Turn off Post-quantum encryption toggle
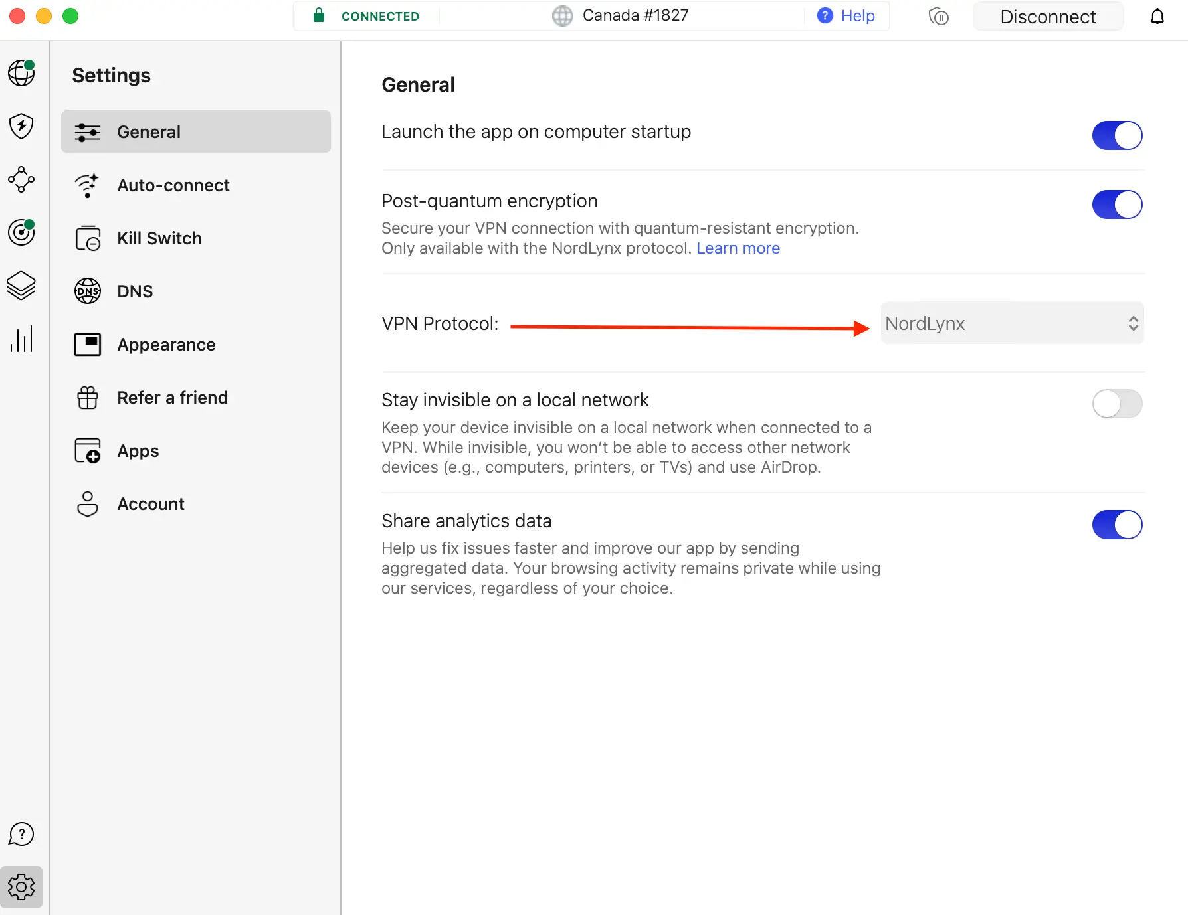This screenshot has width=1188, height=915. coord(1118,205)
